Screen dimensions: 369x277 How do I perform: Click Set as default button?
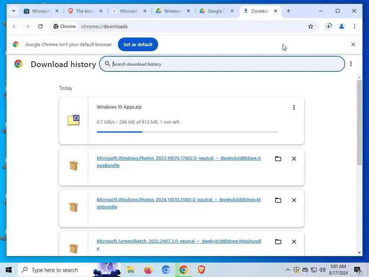click(138, 44)
